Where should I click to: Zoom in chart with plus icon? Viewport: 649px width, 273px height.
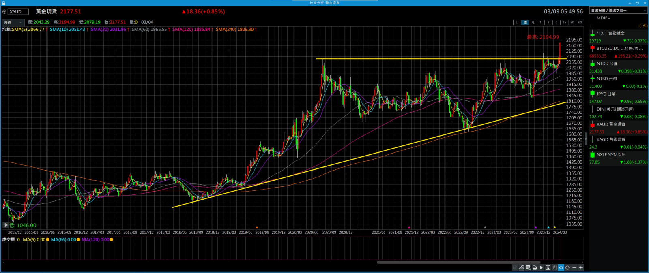581,268
